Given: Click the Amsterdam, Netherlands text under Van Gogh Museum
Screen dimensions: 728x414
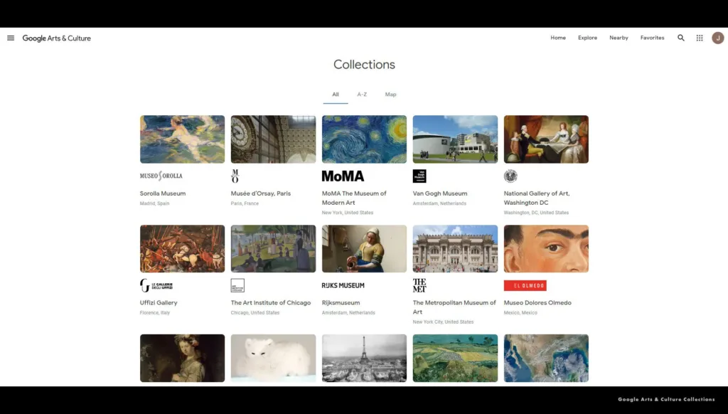Looking at the screenshot, I should point(439,203).
